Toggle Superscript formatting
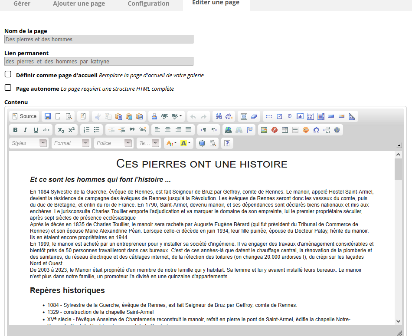Viewport: 412px width, 336px height. pyautogui.click(x=72, y=130)
